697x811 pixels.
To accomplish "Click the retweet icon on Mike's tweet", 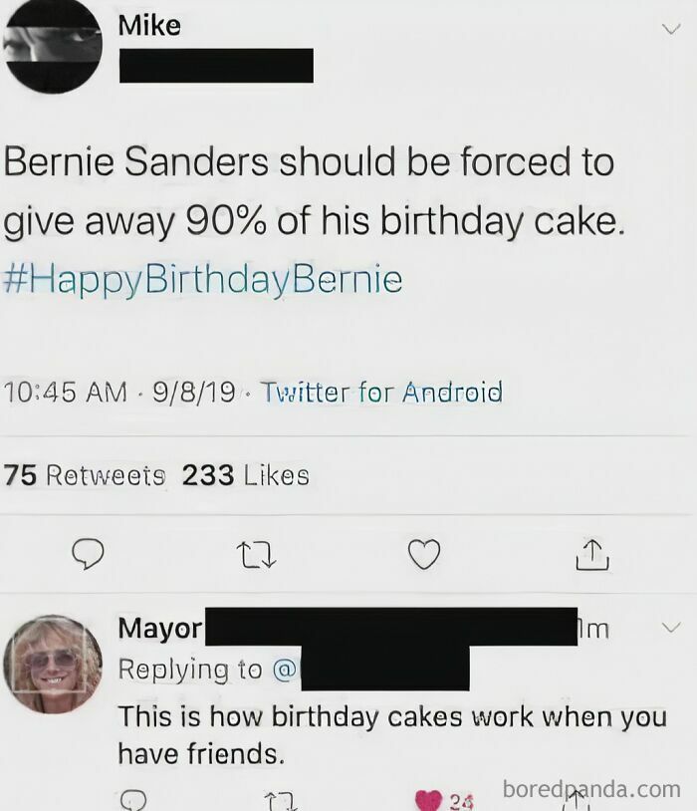I will click(x=257, y=555).
